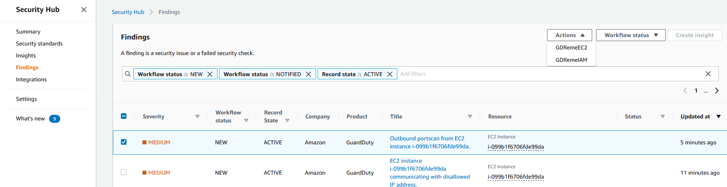Remove the Workflow status is NOTIFIED filter

308,74
